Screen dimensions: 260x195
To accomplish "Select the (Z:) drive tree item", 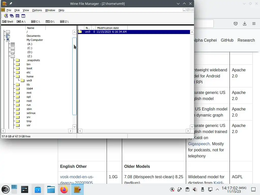I will point(30,56).
